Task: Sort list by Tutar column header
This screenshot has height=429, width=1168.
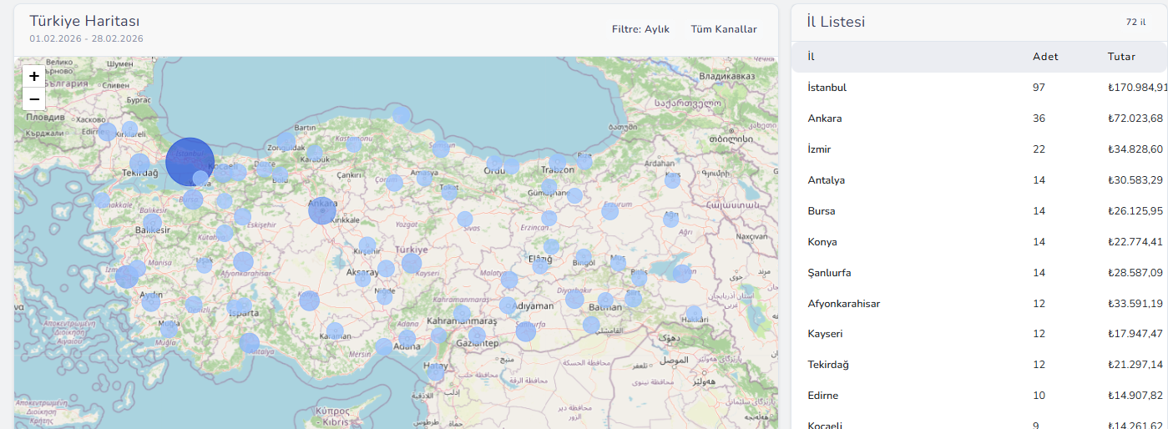Action: 1121,57
